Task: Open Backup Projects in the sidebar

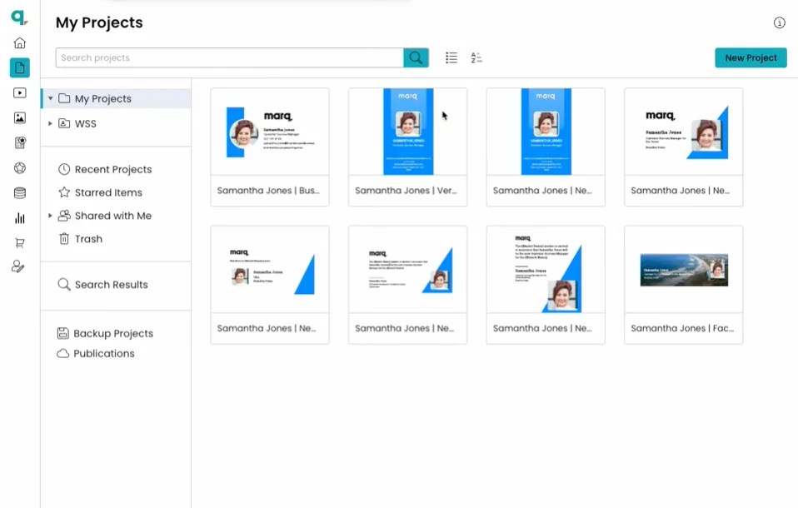Action: tap(112, 333)
